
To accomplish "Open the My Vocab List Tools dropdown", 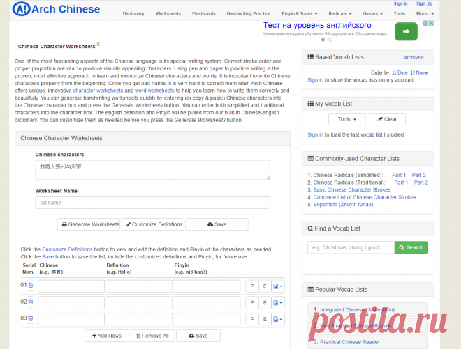I will click(x=347, y=119).
